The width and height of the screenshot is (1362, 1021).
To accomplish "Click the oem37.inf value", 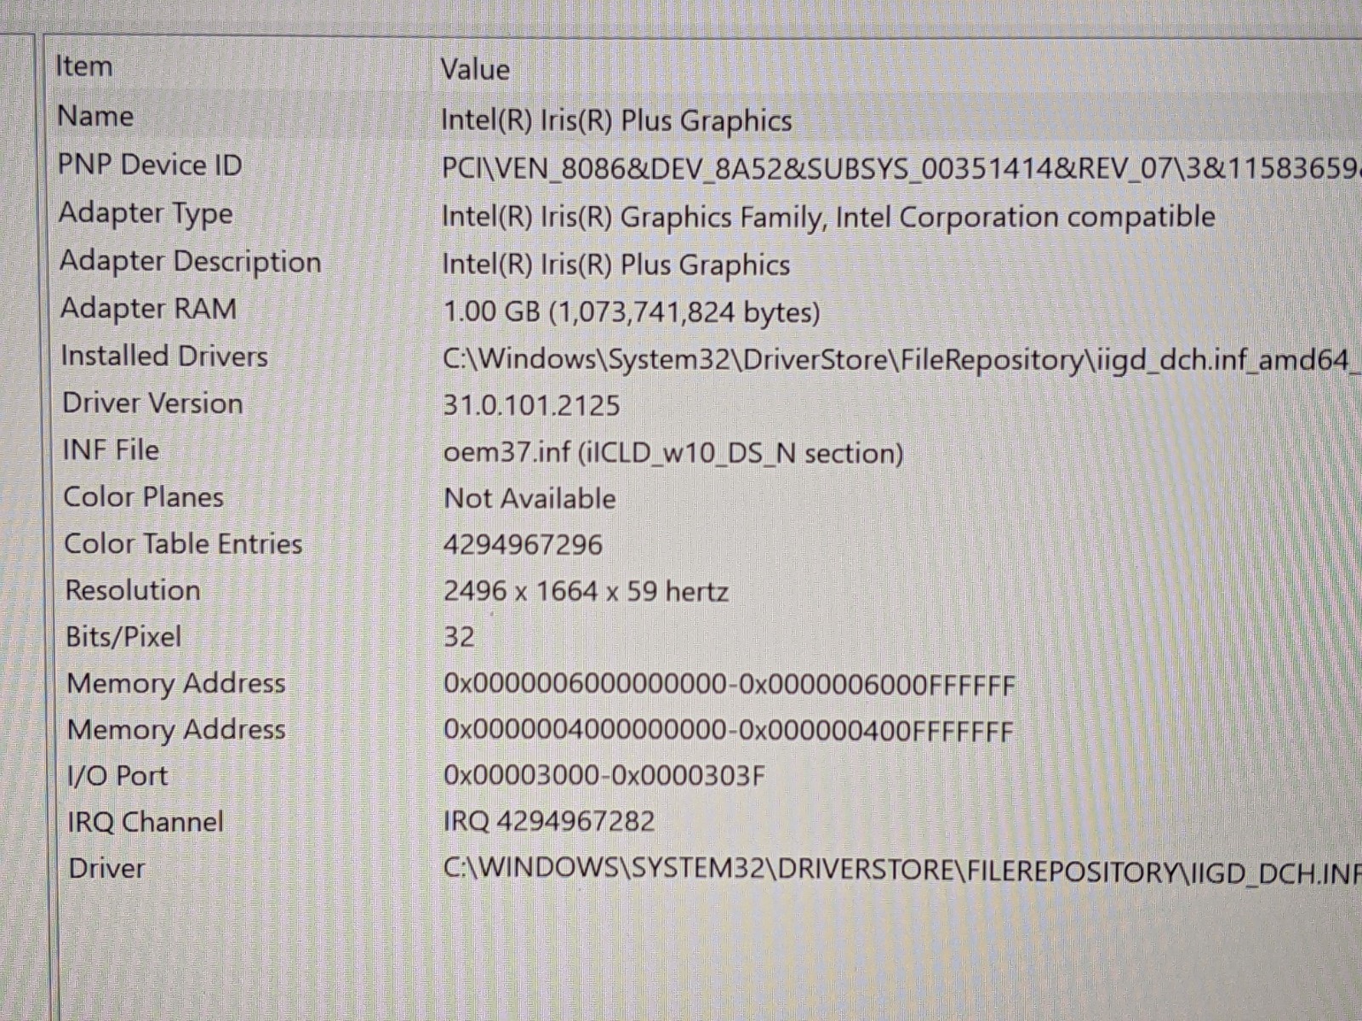I will click(673, 453).
